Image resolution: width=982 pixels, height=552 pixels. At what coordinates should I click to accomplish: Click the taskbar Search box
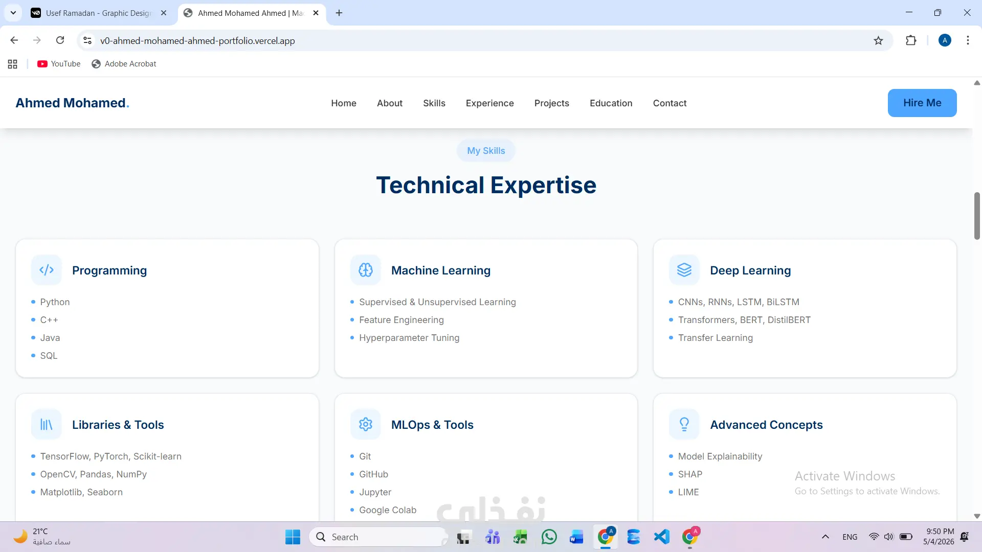click(378, 537)
